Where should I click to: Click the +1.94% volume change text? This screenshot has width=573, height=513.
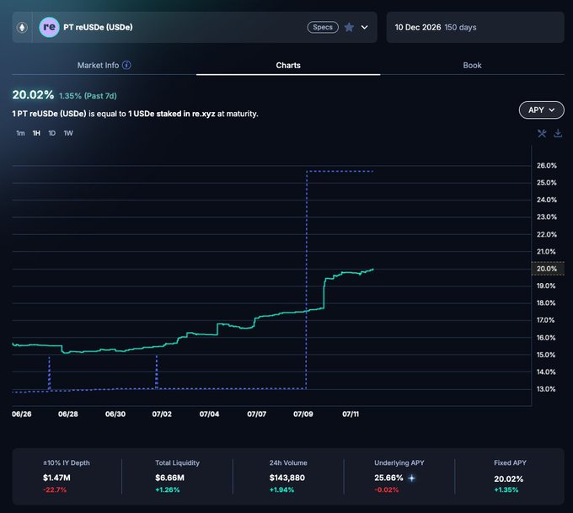coord(281,489)
